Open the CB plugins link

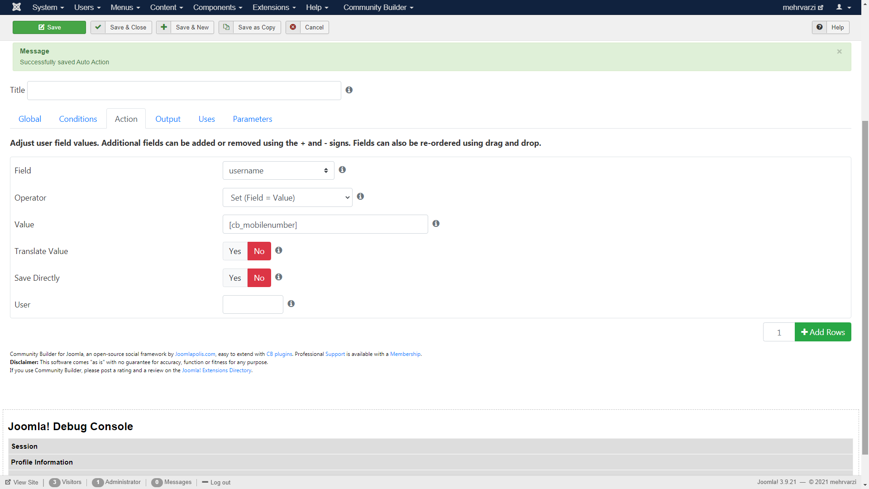pos(279,354)
